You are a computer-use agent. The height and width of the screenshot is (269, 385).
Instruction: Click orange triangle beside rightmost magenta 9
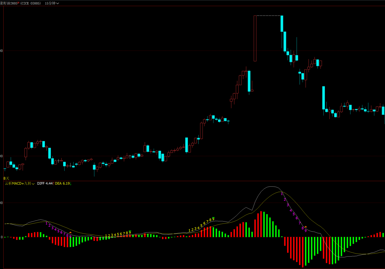coord(305,227)
